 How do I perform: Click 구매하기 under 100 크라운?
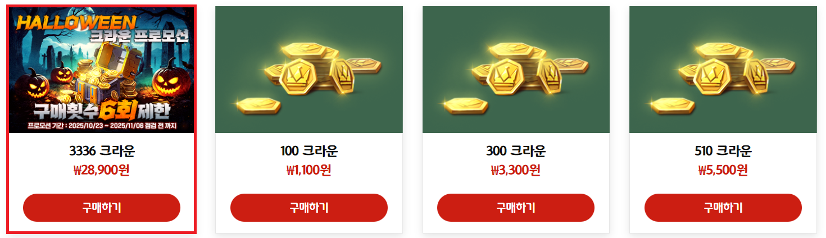(x=309, y=208)
